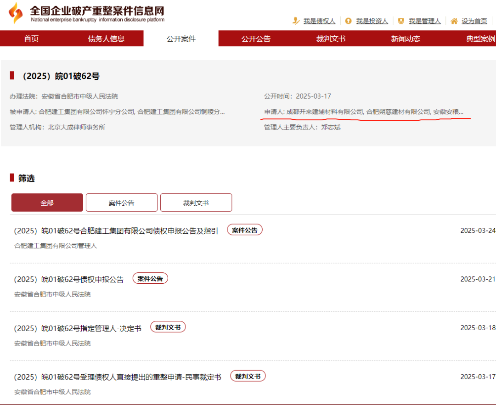Screen dimensions: 496x405
Task: Select the 全部 filter button
Action: coord(47,202)
